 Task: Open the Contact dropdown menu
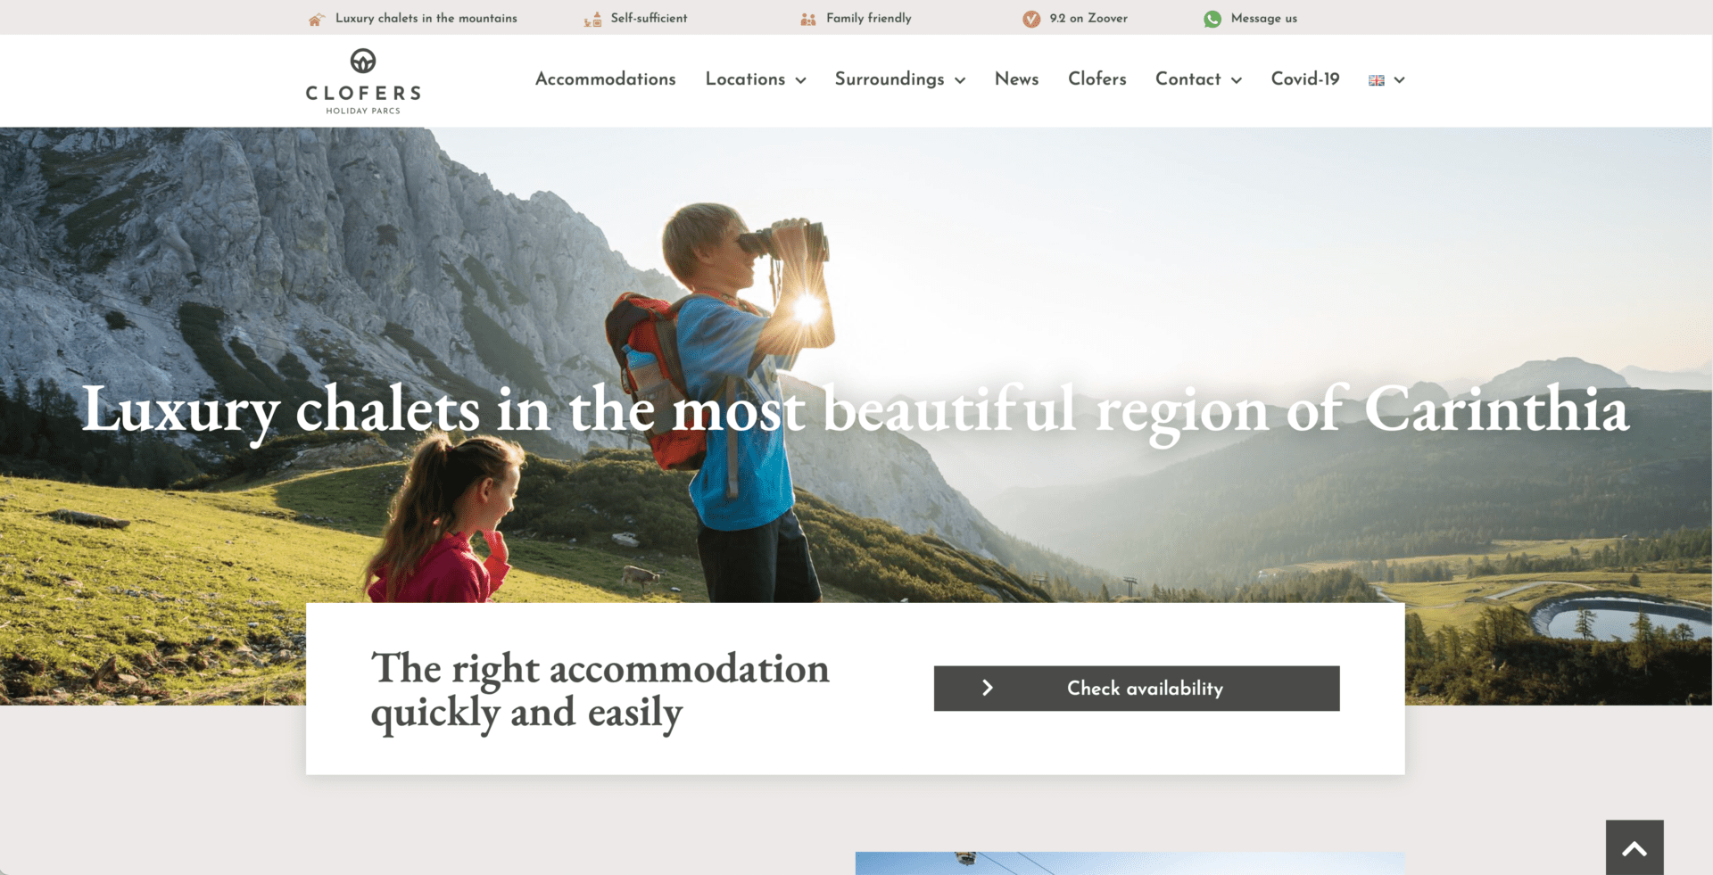point(1198,79)
